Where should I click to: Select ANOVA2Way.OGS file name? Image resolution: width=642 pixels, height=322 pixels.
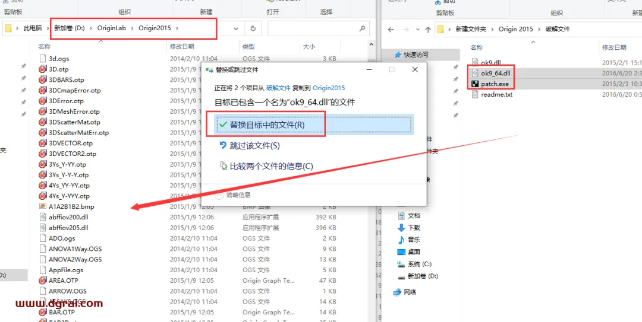75,260
